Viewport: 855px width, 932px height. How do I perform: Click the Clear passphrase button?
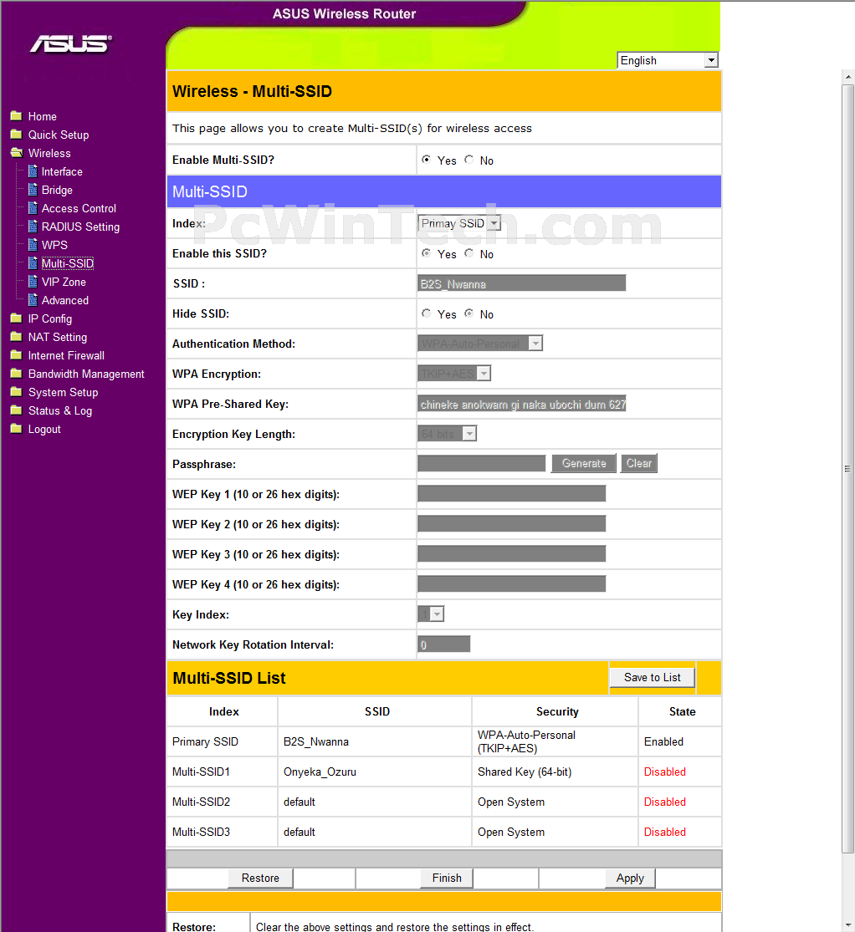click(638, 463)
